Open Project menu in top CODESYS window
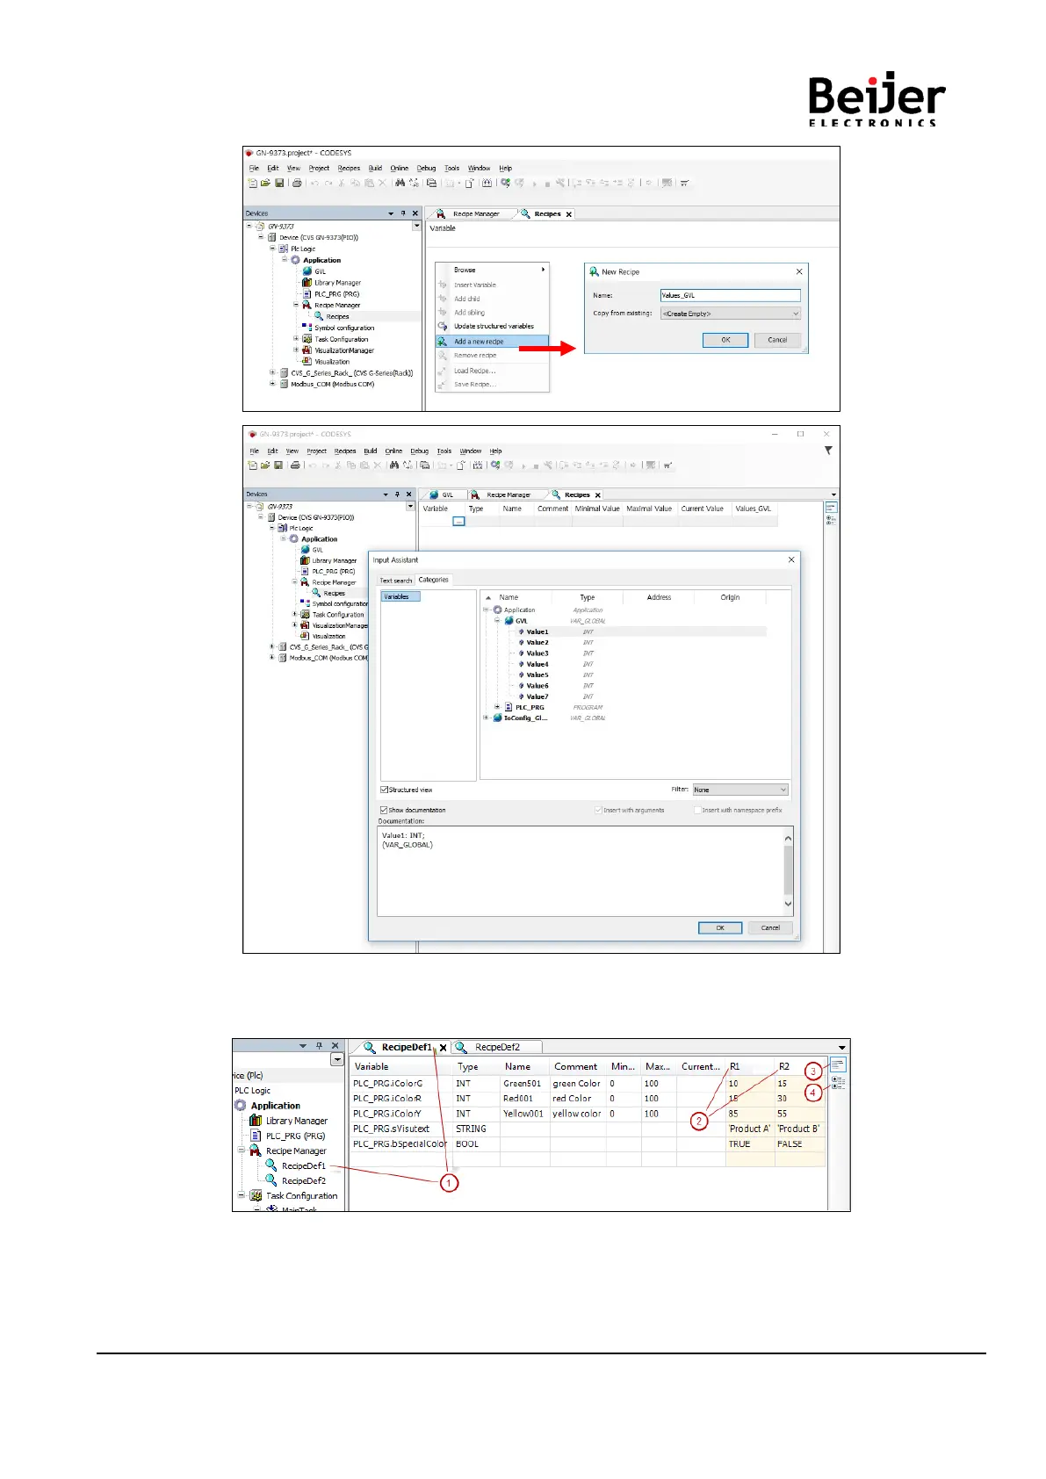The image size is (1046, 1479). point(319,168)
